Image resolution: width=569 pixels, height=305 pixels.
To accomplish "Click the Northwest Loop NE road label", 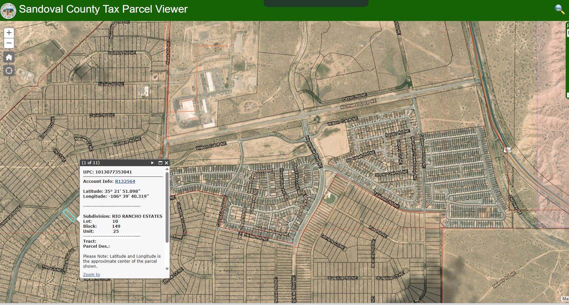I will click(358, 104).
